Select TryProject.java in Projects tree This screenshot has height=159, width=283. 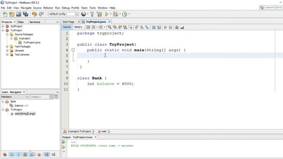[x=32, y=42]
